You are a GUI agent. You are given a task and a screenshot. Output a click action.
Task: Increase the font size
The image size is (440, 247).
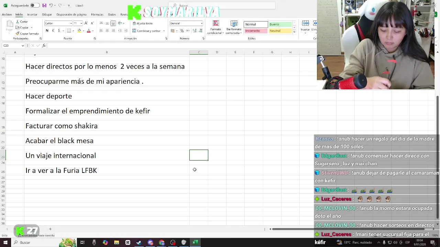tap(86, 23)
